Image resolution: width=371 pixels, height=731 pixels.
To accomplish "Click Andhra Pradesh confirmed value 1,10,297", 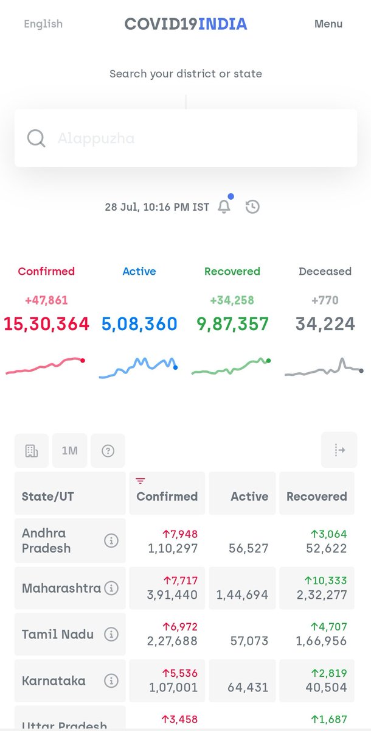I will click(173, 548).
